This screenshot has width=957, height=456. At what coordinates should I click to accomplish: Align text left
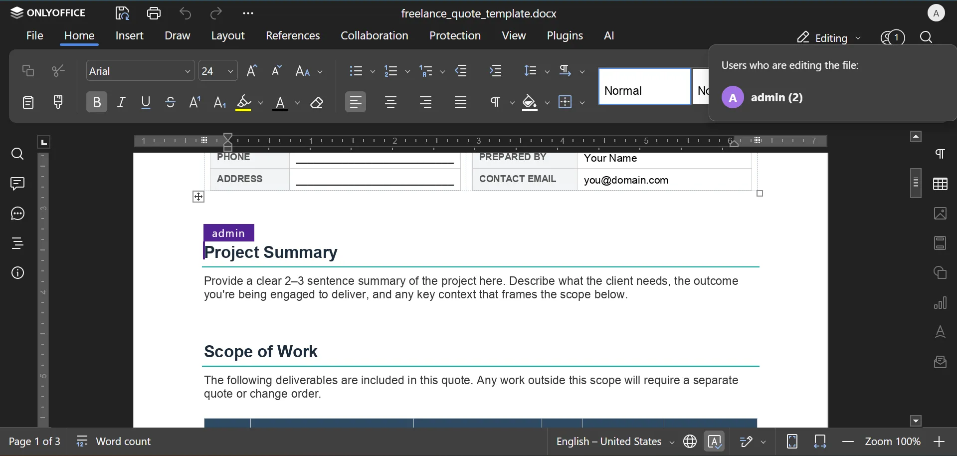pos(356,102)
